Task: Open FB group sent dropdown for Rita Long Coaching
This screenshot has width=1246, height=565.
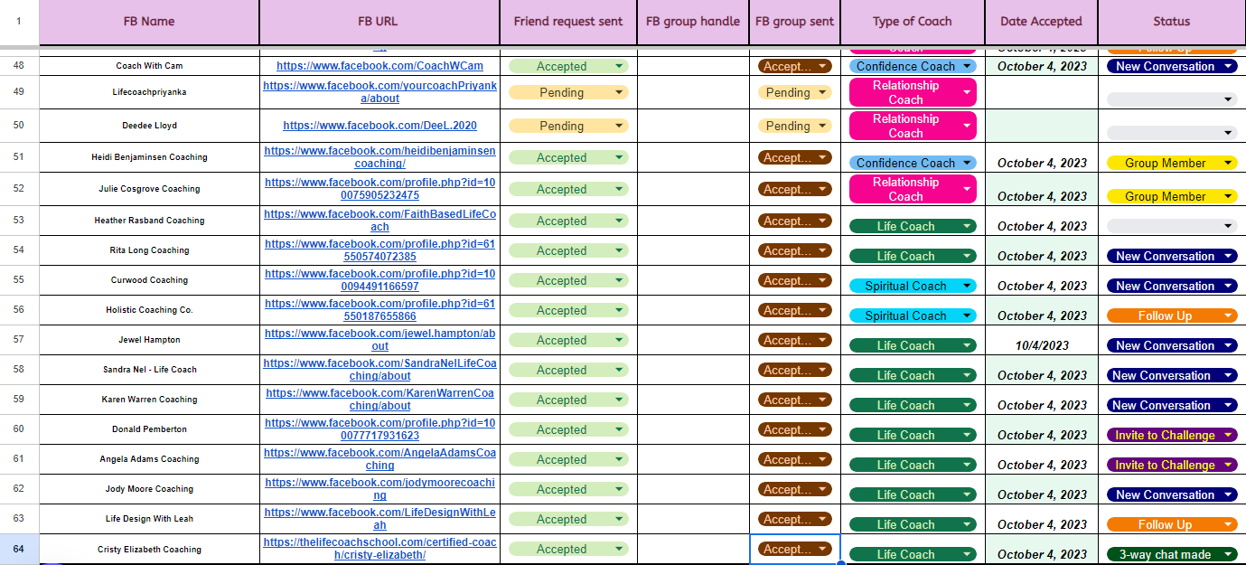Action: point(794,250)
